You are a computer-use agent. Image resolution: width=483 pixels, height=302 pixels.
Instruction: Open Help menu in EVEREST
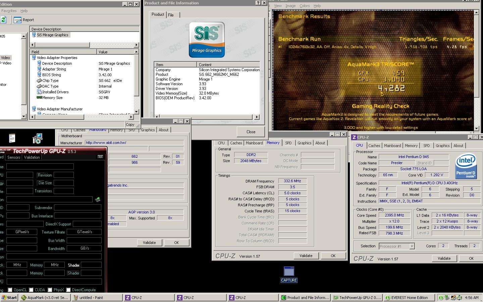pyautogui.click(x=24, y=11)
